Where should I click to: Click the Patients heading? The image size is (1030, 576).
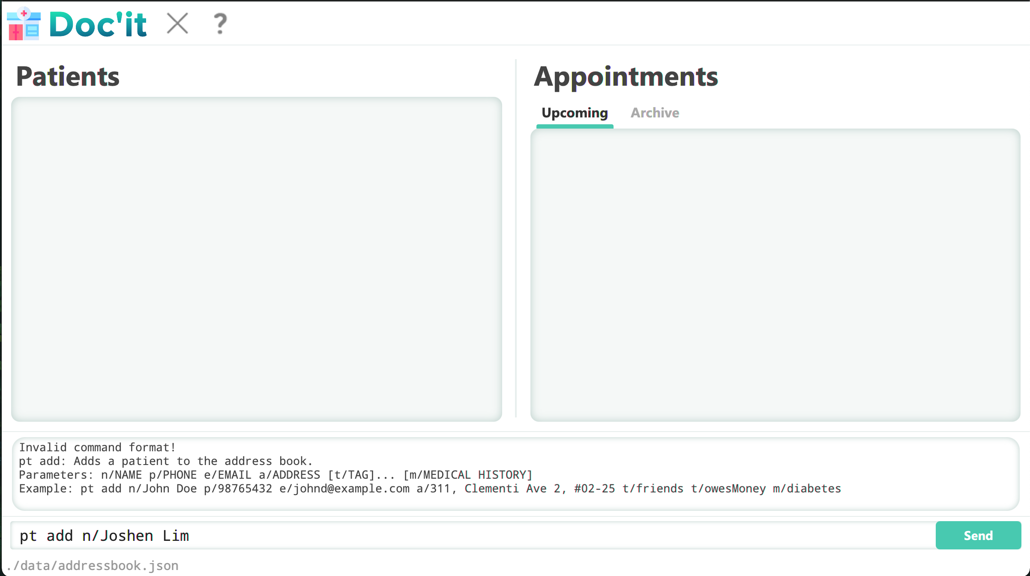coord(68,77)
